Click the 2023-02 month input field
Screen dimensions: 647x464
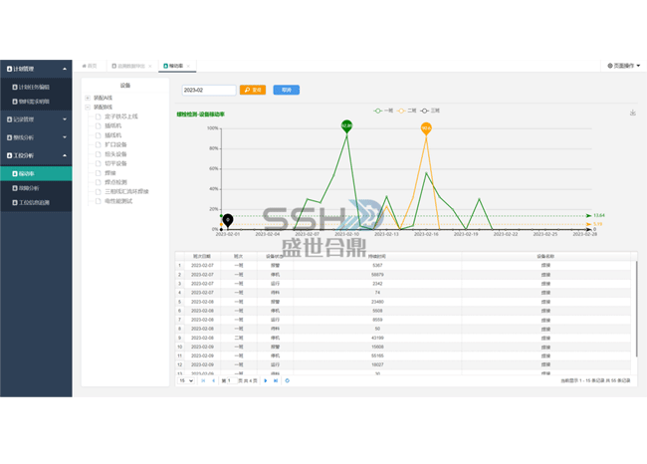tap(209, 90)
